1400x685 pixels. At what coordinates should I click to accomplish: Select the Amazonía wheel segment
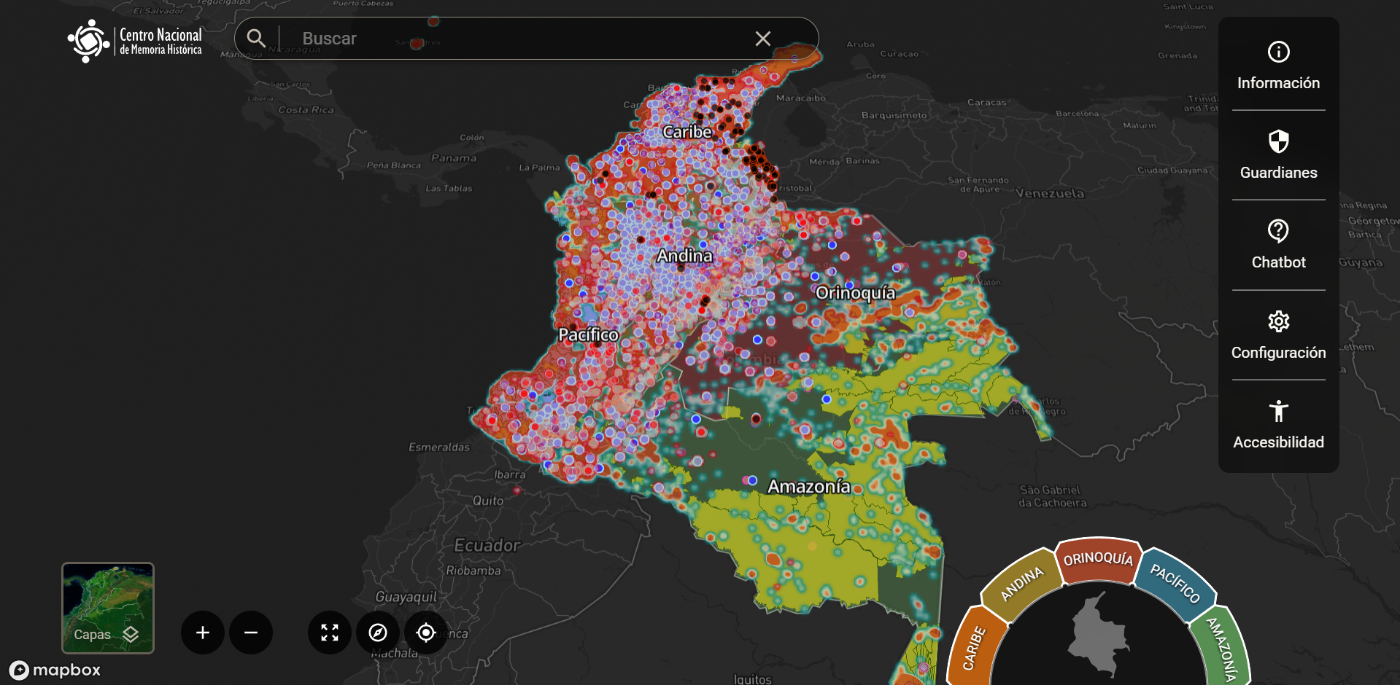click(x=1222, y=648)
